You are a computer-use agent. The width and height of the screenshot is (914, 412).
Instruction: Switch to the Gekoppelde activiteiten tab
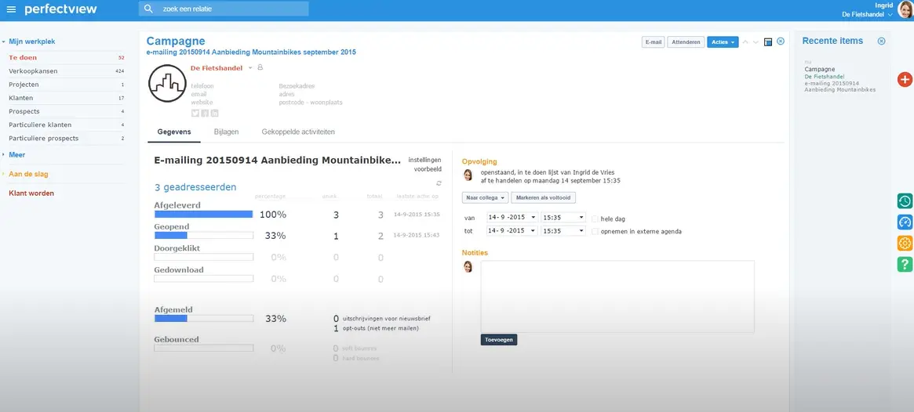pos(298,132)
